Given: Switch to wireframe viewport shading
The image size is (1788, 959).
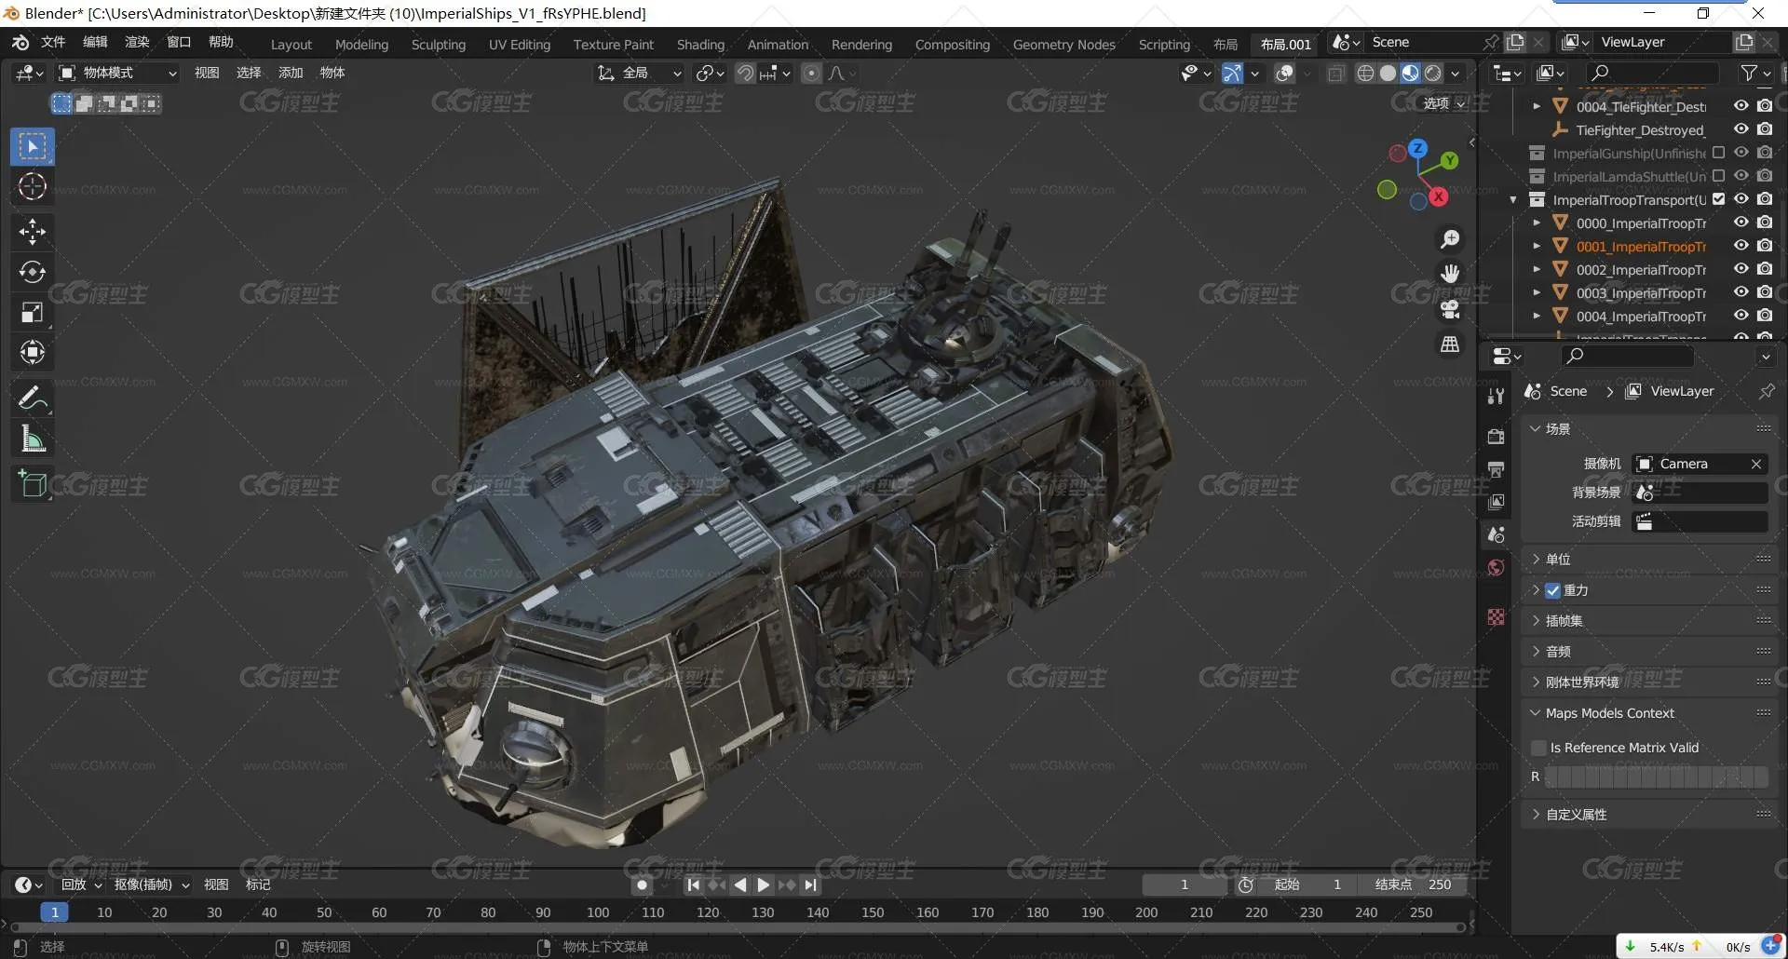Looking at the screenshot, I should point(1365,73).
